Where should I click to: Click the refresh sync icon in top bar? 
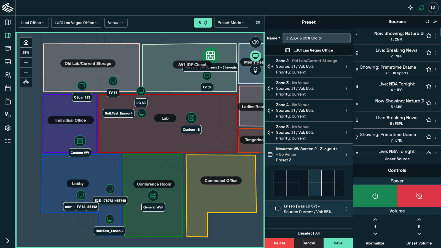tap(421, 8)
